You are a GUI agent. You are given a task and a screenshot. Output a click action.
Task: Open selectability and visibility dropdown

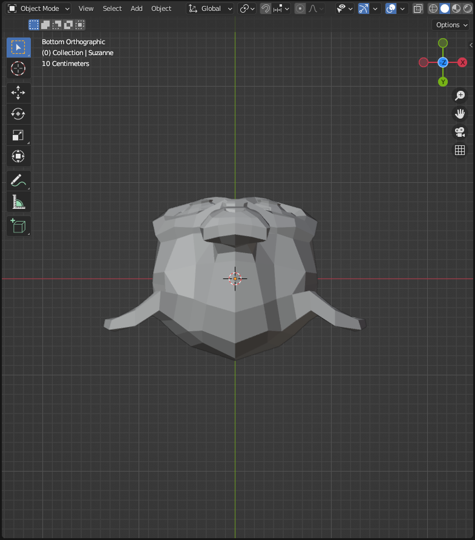344,8
